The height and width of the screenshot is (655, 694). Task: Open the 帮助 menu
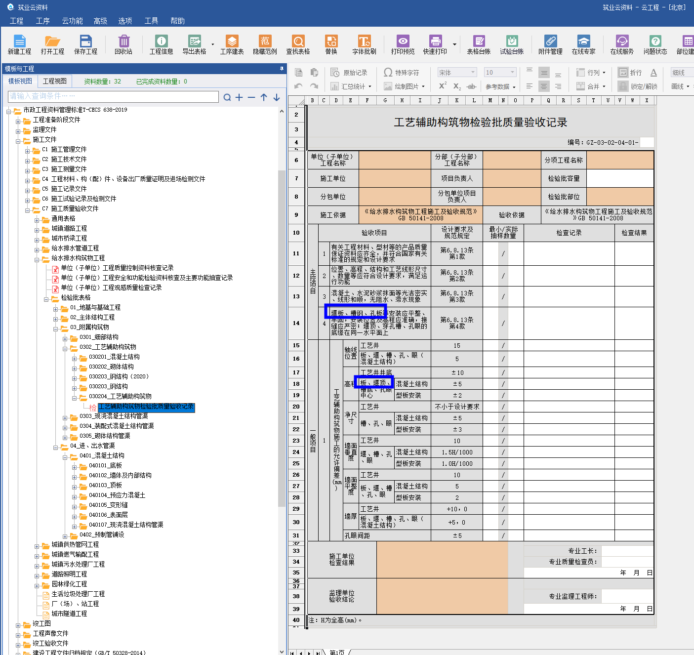tap(177, 21)
